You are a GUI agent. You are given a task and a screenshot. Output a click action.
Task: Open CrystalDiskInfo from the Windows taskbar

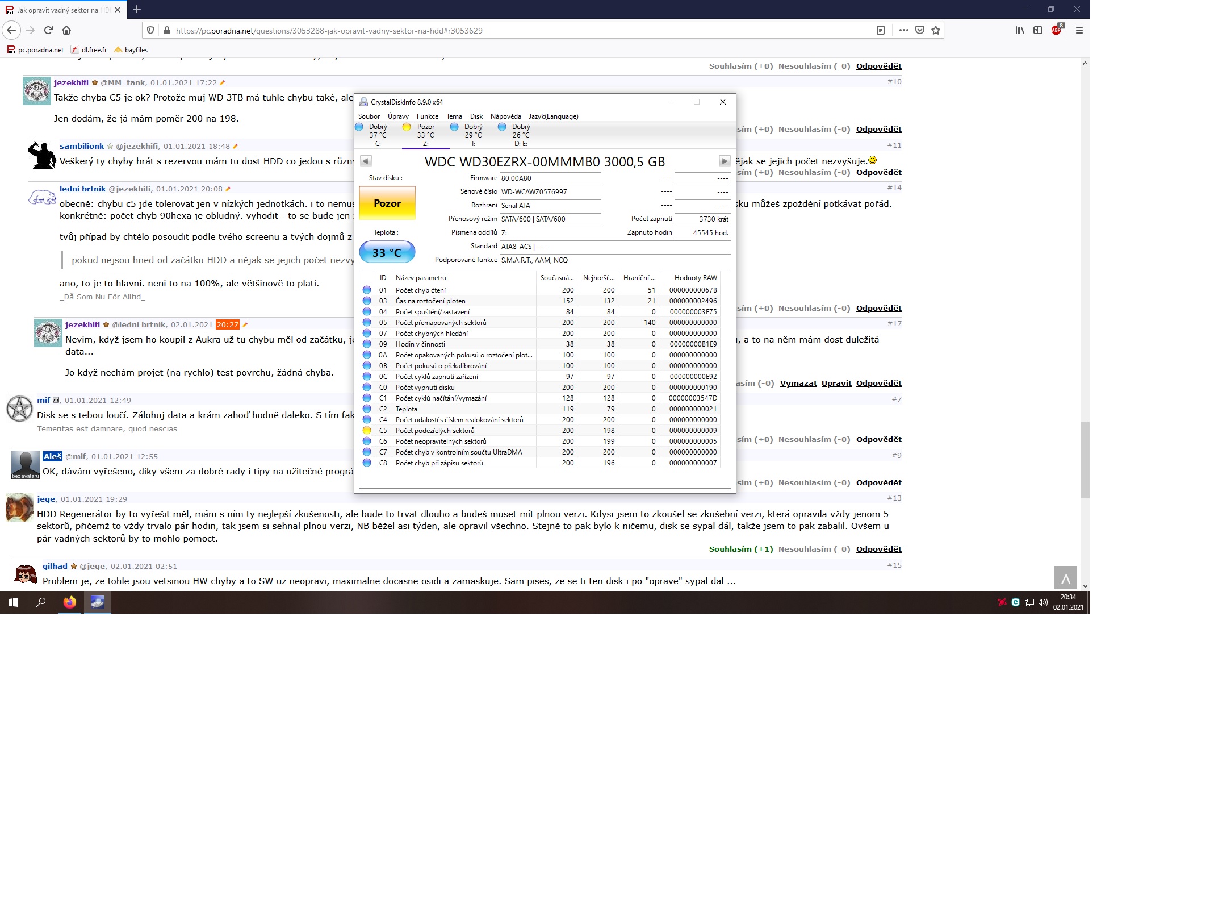97,602
